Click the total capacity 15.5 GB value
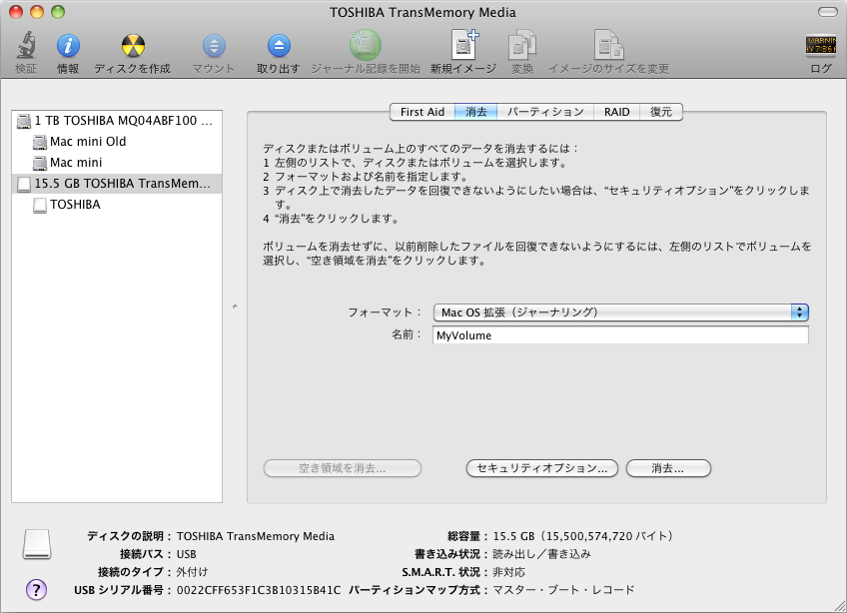The width and height of the screenshot is (847, 613). click(583, 536)
